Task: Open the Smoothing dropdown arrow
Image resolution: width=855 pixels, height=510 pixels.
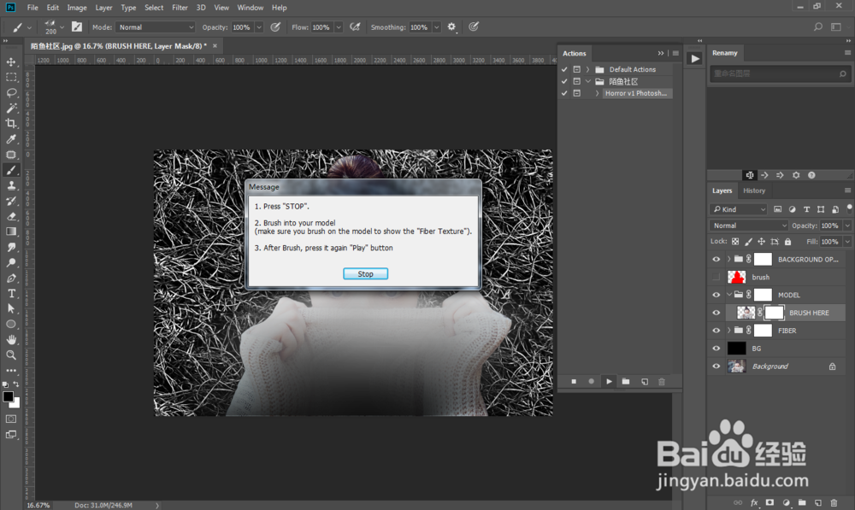Action: pyautogui.click(x=436, y=26)
